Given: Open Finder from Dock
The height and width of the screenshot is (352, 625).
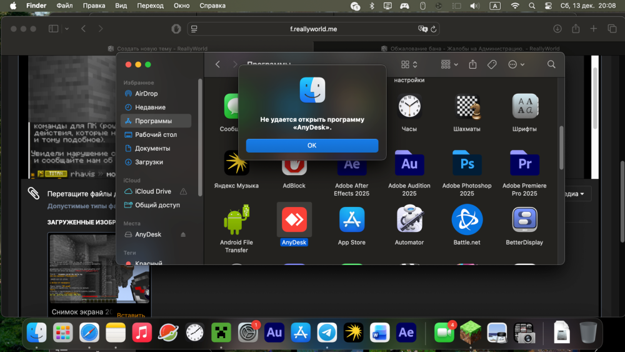Looking at the screenshot, I should pyautogui.click(x=37, y=333).
